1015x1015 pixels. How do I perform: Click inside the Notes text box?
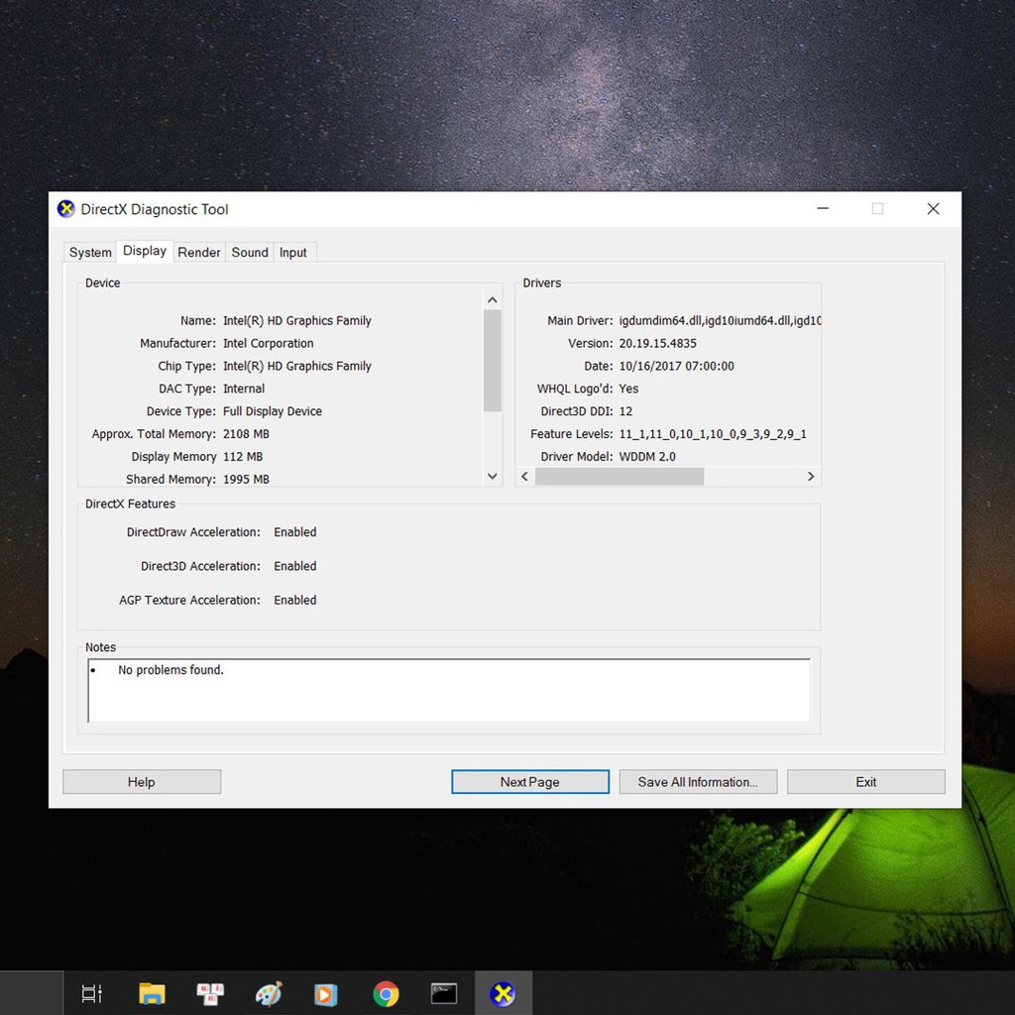[x=449, y=691]
